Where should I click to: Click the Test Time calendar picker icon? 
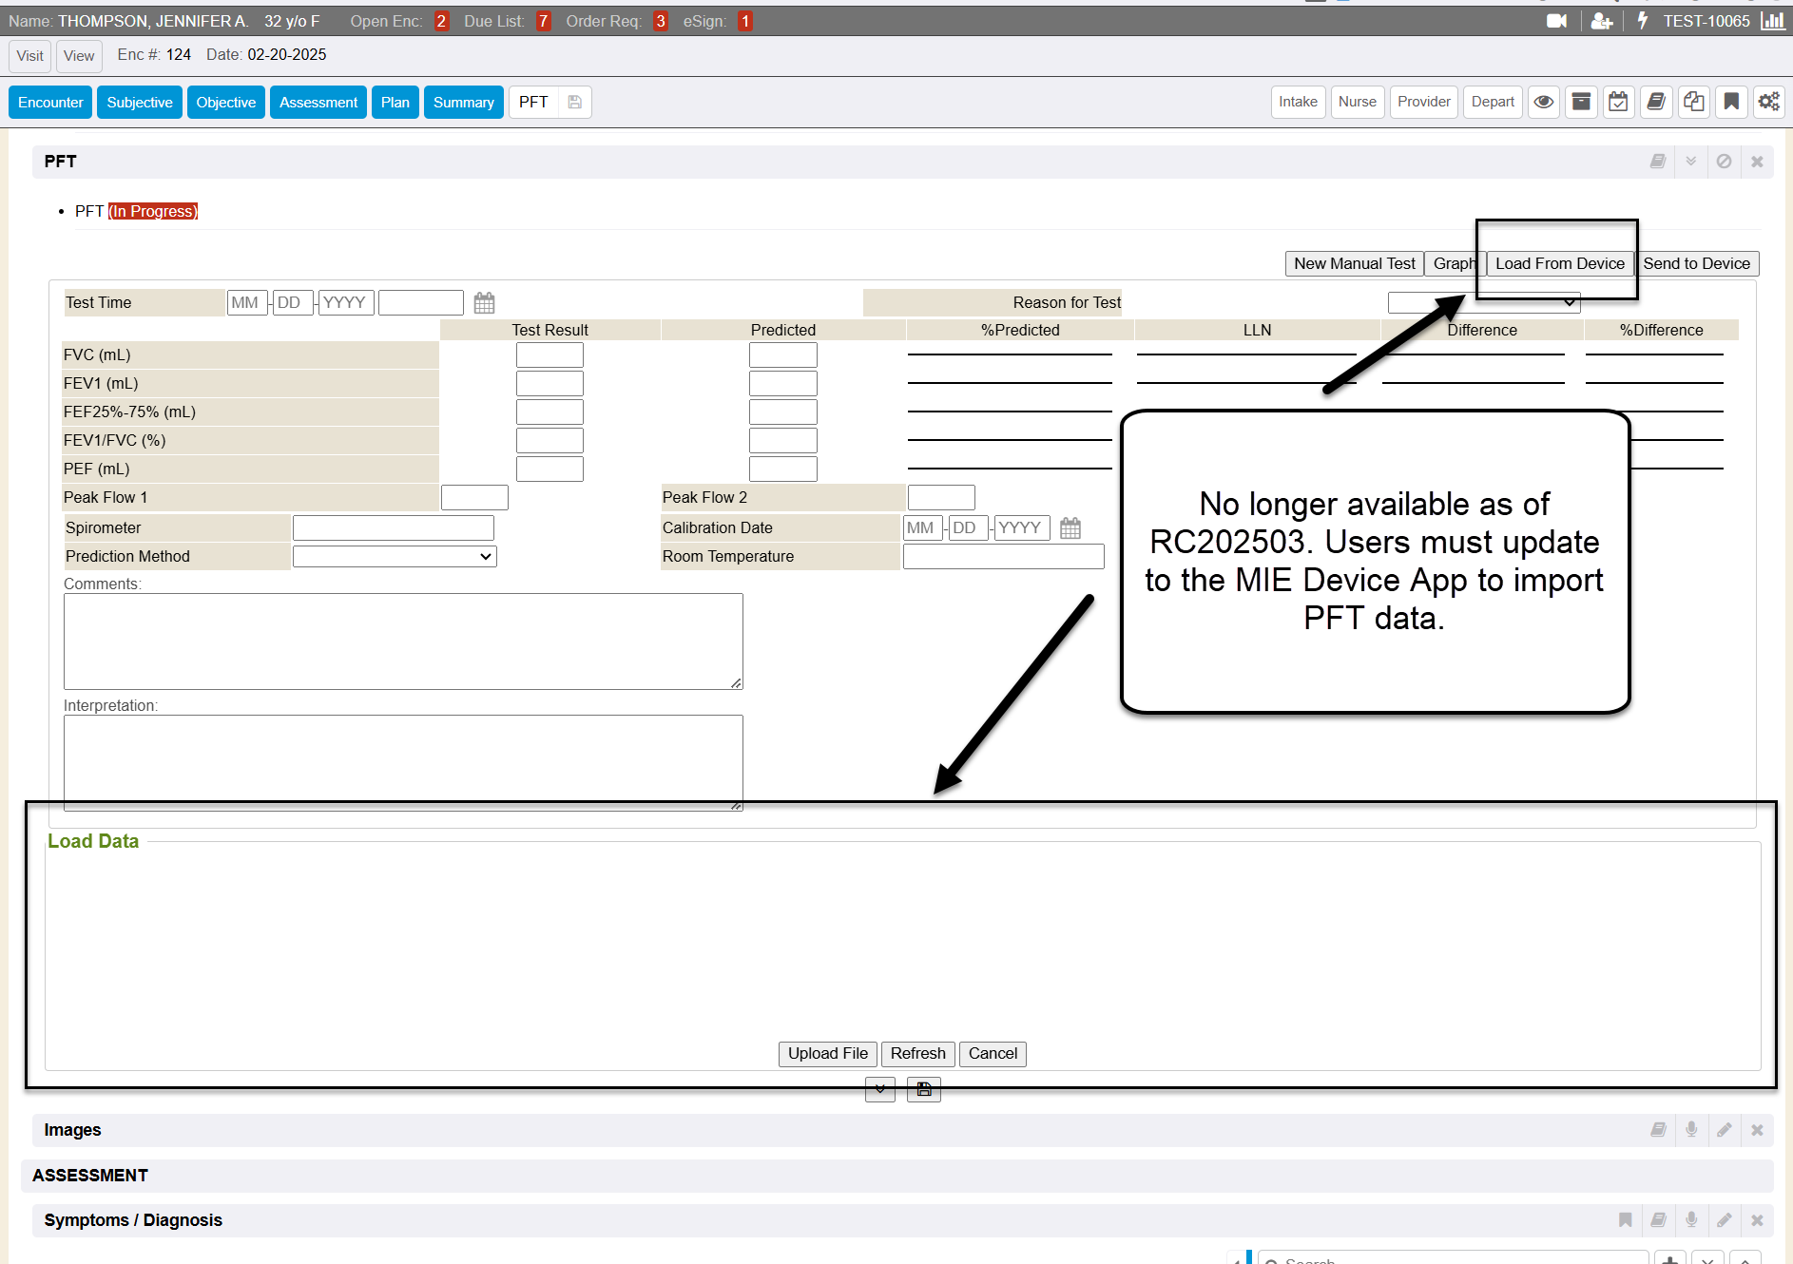[484, 303]
